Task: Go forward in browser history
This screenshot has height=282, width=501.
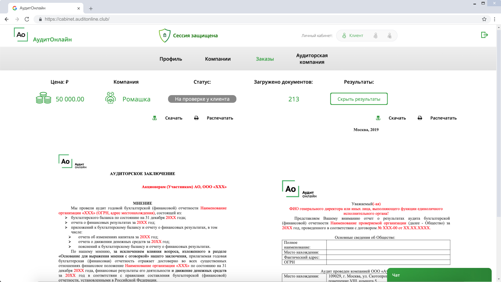Action: tap(17, 19)
